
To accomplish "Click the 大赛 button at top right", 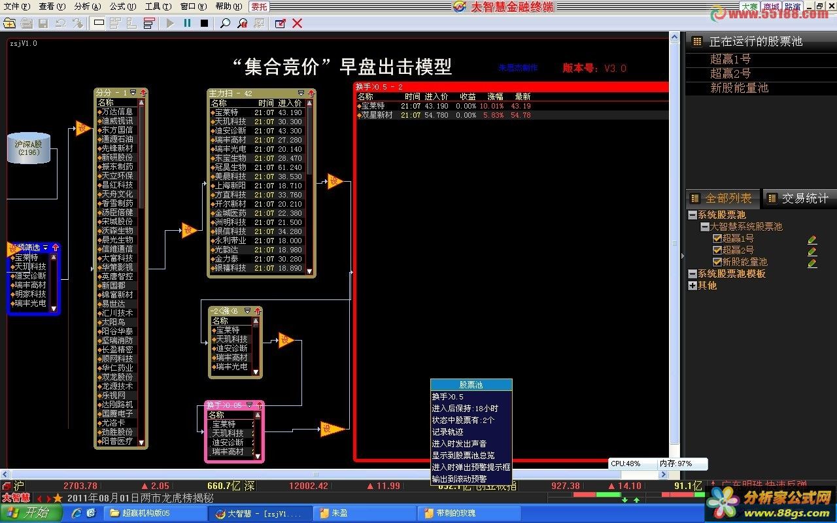I will click(749, 7).
